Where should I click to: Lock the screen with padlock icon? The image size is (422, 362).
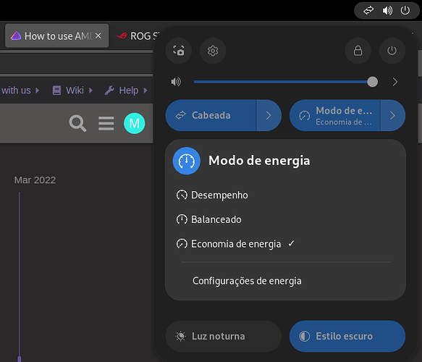tap(358, 51)
